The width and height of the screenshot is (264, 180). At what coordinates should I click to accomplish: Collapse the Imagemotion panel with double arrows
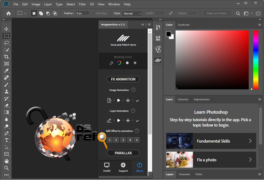click(143, 25)
